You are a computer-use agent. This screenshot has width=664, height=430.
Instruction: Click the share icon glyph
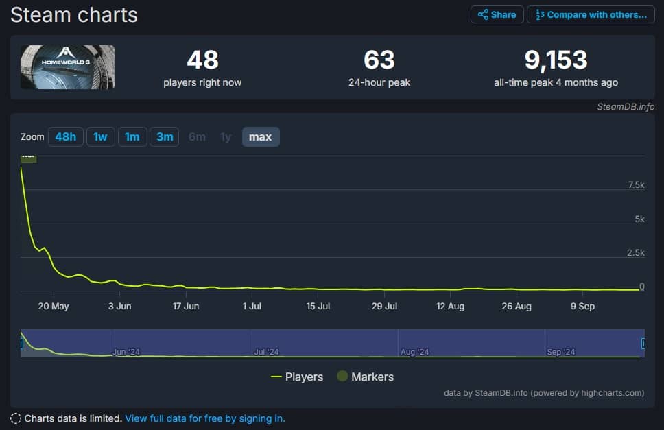pos(483,15)
